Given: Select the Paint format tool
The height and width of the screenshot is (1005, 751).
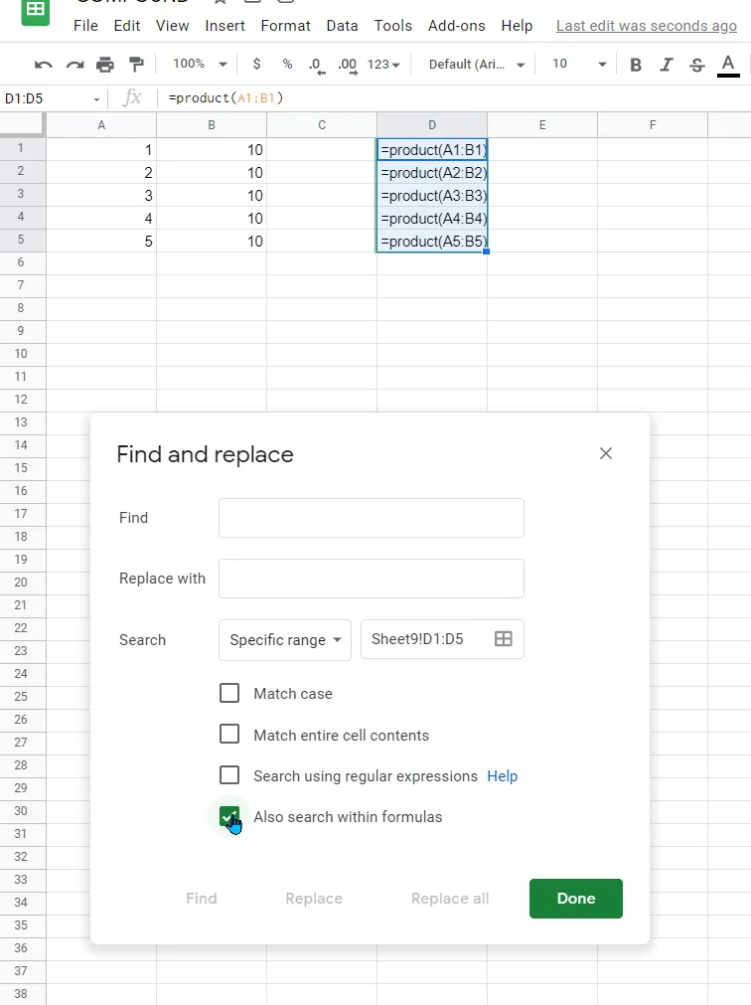Looking at the screenshot, I should (136, 65).
